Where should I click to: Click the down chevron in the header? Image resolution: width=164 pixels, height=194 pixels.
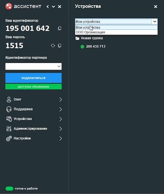(x=54, y=7)
